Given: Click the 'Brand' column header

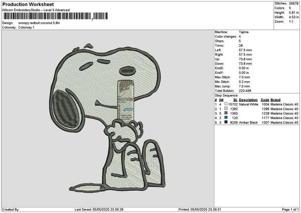Looking at the screenshot, I should tap(275, 100).
